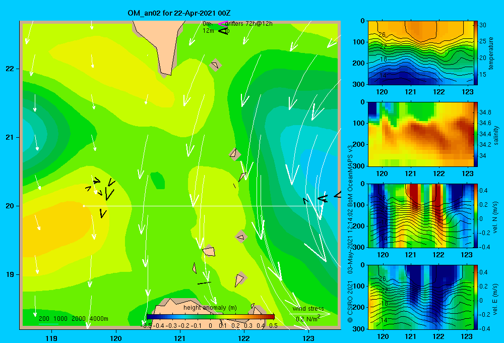The height and width of the screenshot is (343, 504).
Task: Click the 'drifters 72h@12h' legend text
Action: pyautogui.click(x=249, y=24)
